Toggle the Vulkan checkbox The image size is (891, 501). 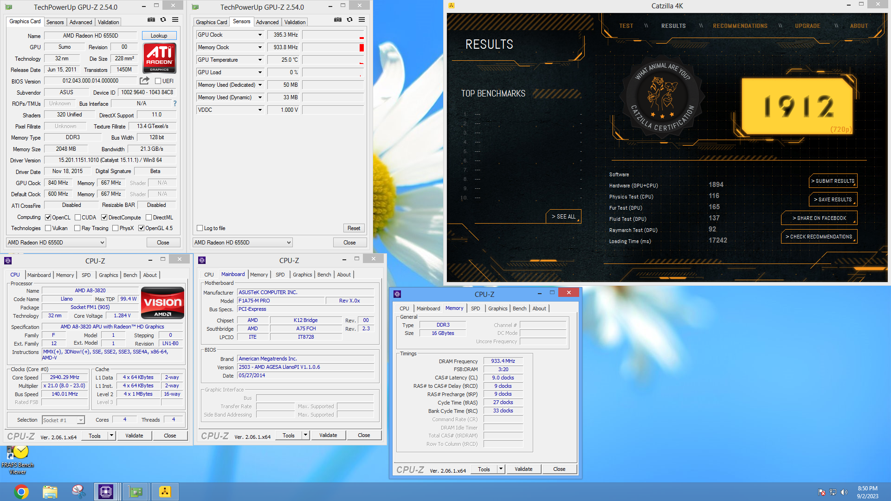[x=48, y=228]
